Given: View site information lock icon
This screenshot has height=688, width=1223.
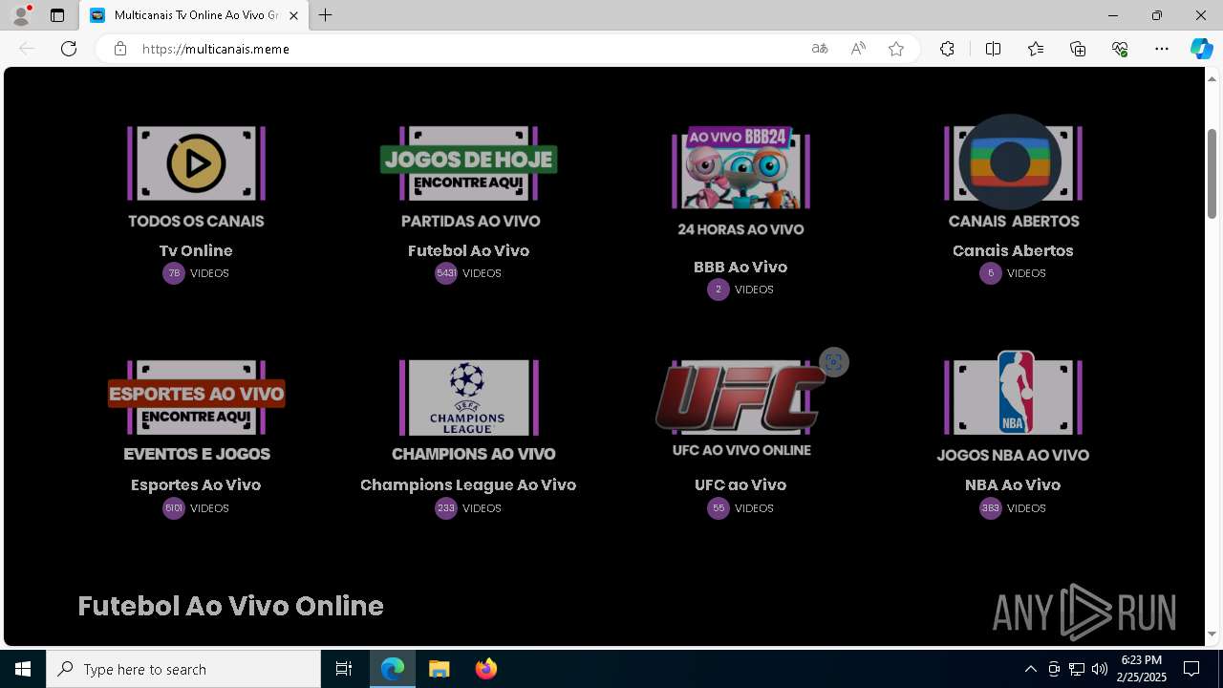Looking at the screenshot, I should click(x=120, y=49).
